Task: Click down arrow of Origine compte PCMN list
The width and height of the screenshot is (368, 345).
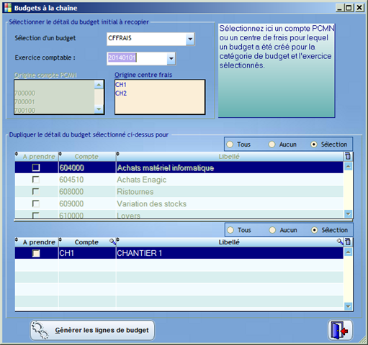Action: point(99,109)
